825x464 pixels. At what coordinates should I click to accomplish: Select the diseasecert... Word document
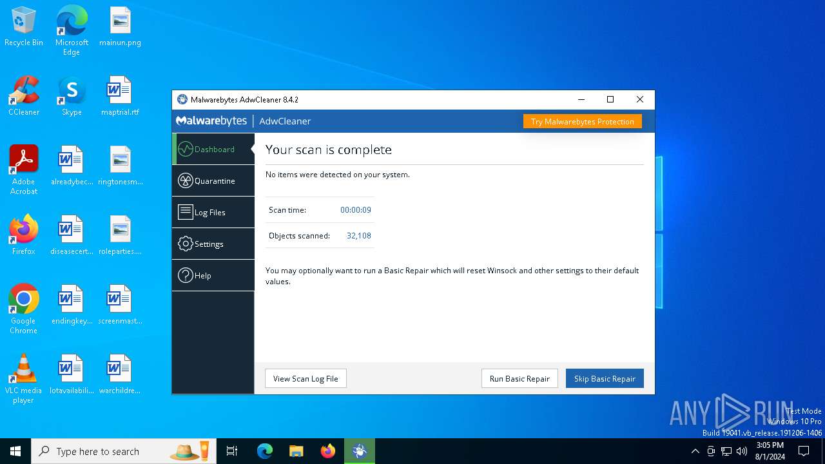(72, 235)
